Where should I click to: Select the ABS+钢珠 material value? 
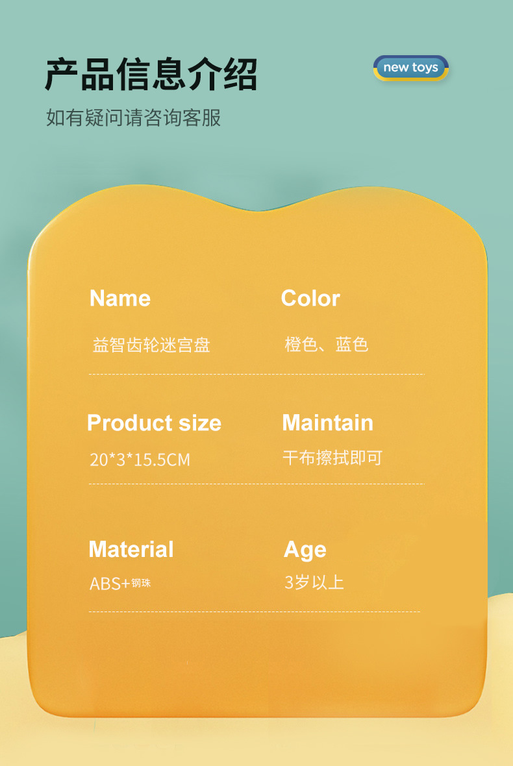click(120, 583)
